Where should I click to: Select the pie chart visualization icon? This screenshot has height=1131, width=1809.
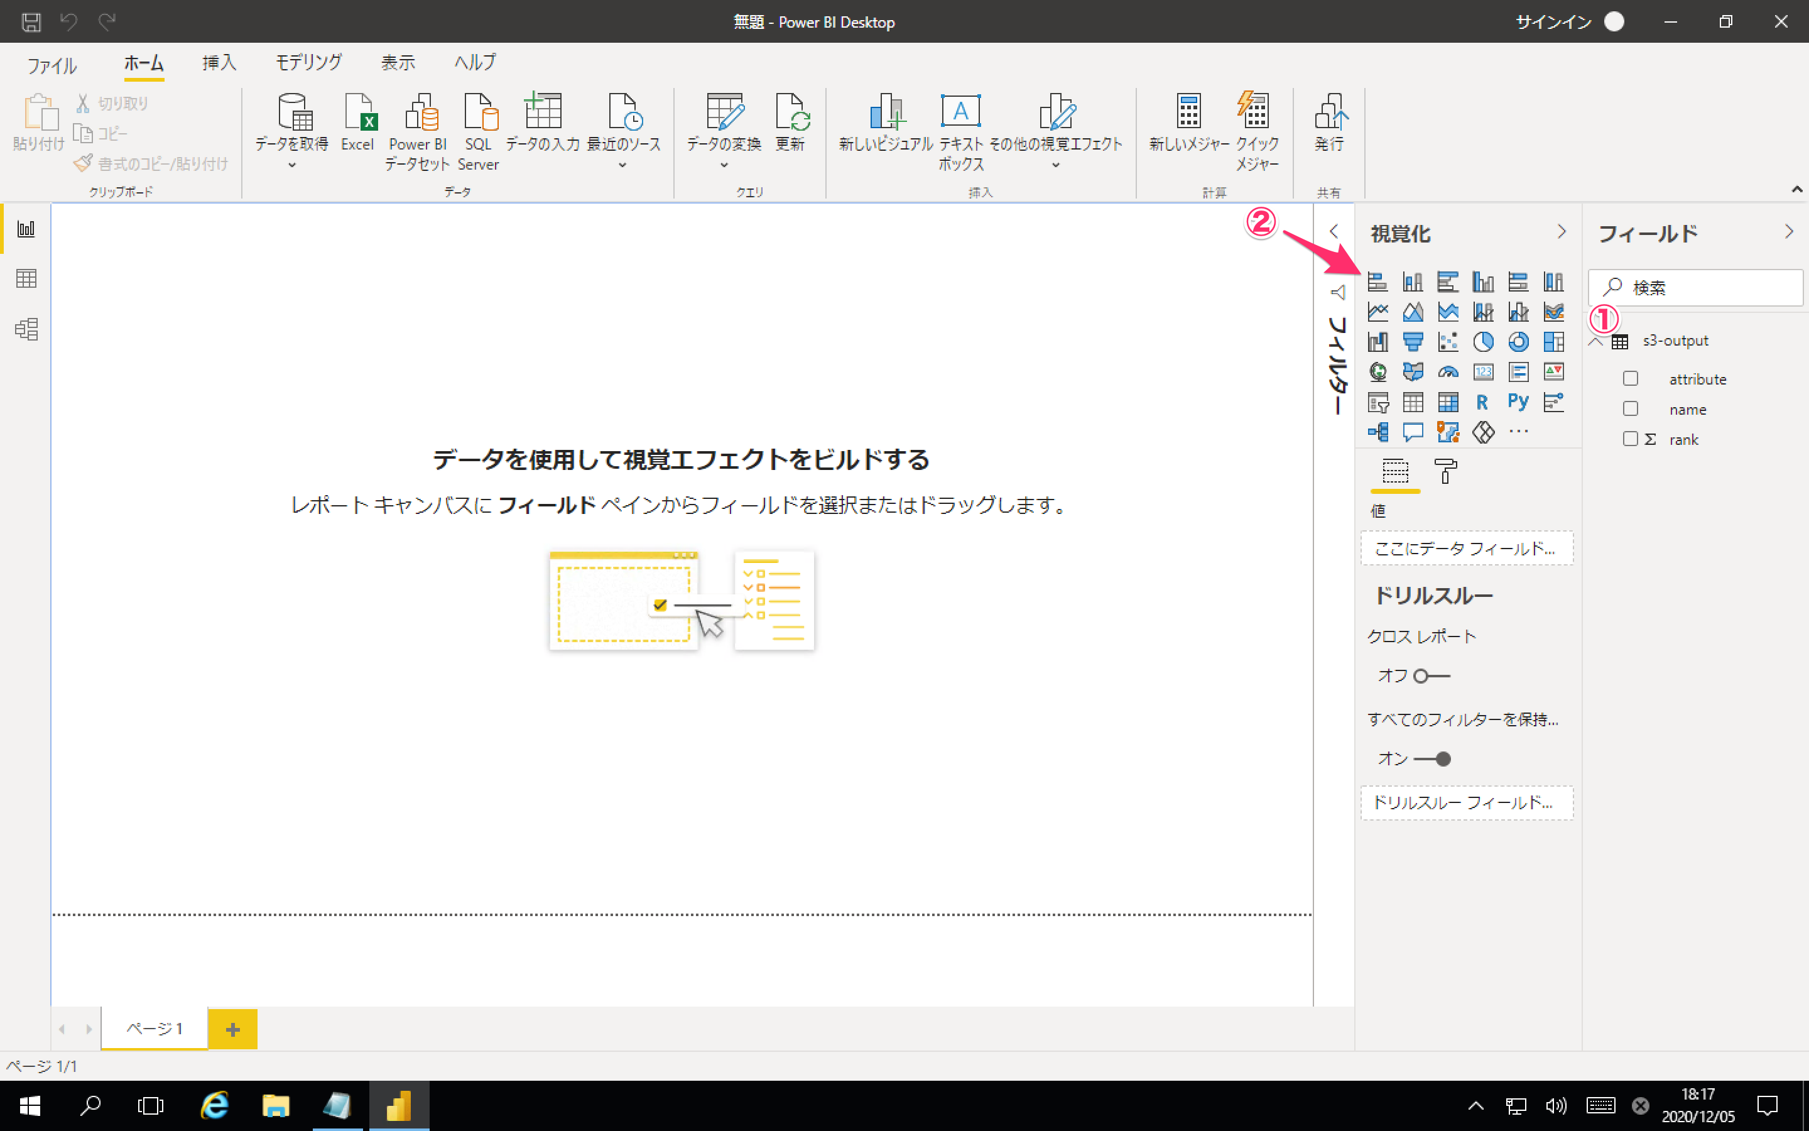[1482, 342]
